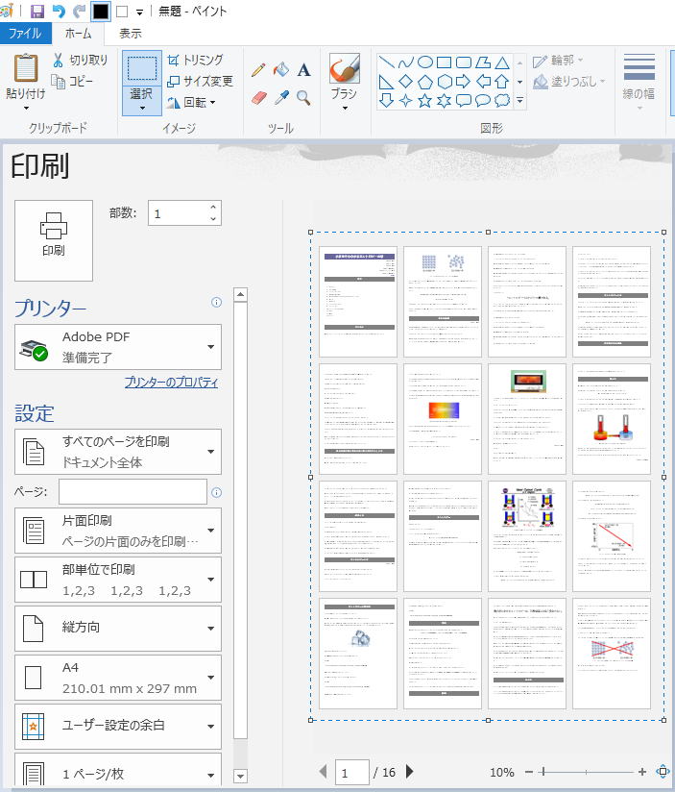This screenshot has width=675, height=792.
Task: Open the A4 paper size dropdown
Action: pos(117,678)
